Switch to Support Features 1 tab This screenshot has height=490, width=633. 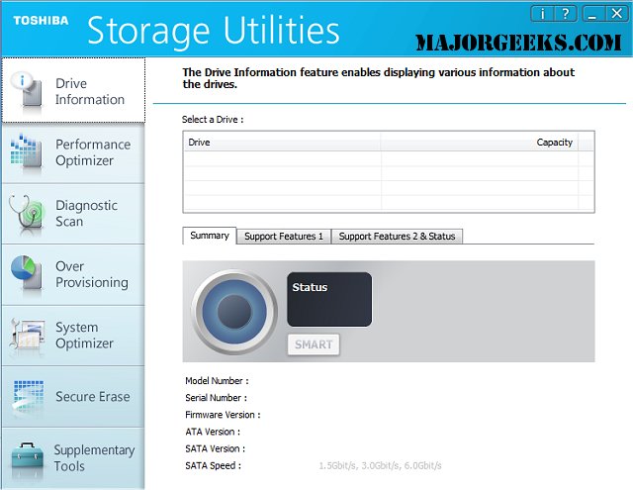[x=284, y=237]
